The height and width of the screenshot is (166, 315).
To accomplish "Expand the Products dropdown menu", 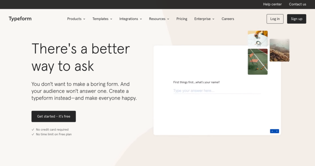I will pos(76,19).
